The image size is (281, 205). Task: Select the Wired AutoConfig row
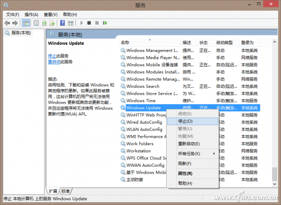[x=144, y=122]
